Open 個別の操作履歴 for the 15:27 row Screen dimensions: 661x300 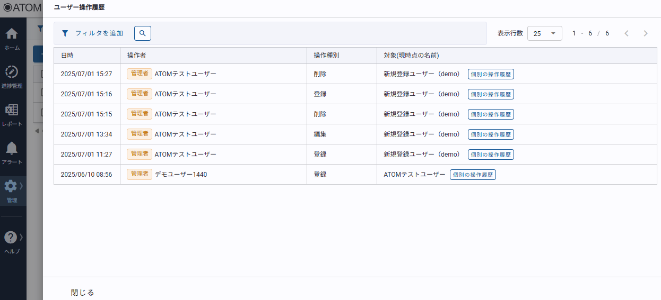491,74
